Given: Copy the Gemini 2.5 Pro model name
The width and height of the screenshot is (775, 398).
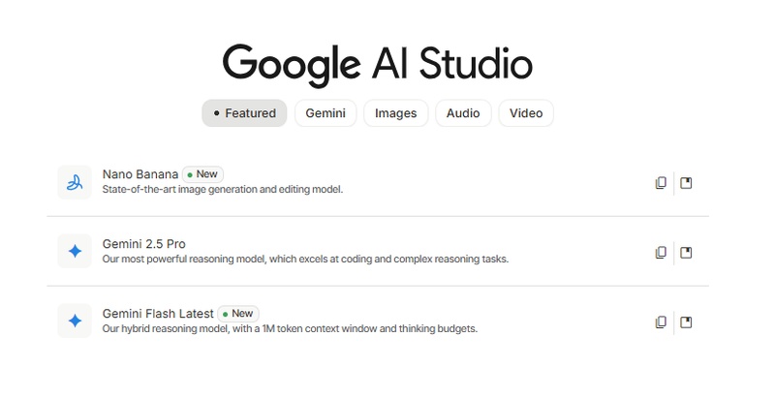Looking at the screenshot, I should pos(661,253).
